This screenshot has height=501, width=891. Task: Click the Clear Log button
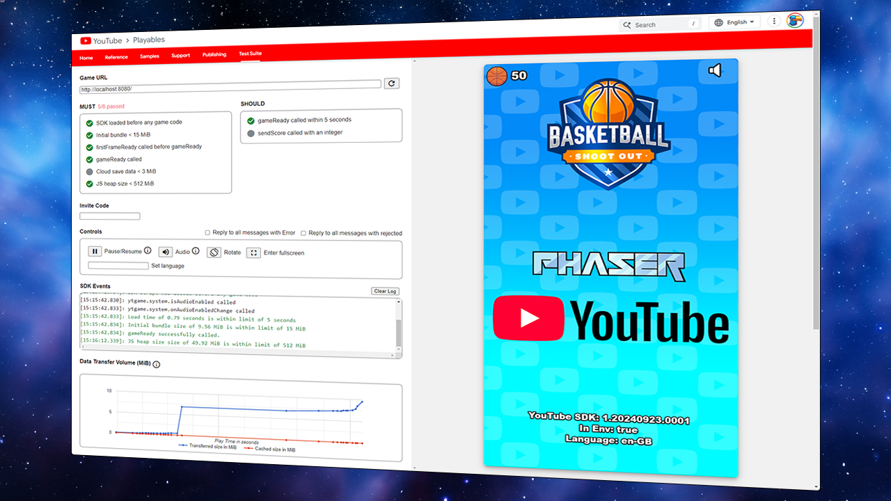point(385,291)
